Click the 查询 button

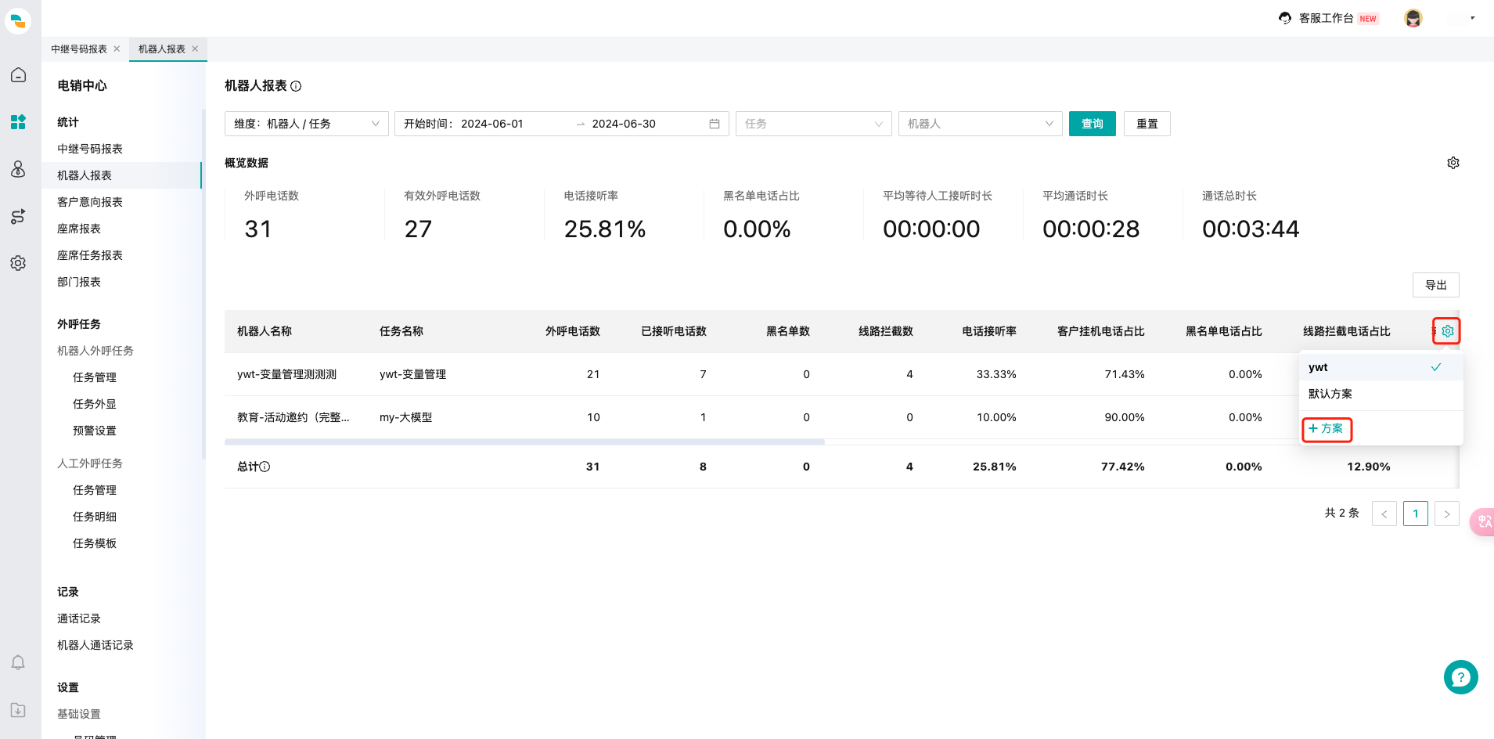click(x=1092, y=124)
